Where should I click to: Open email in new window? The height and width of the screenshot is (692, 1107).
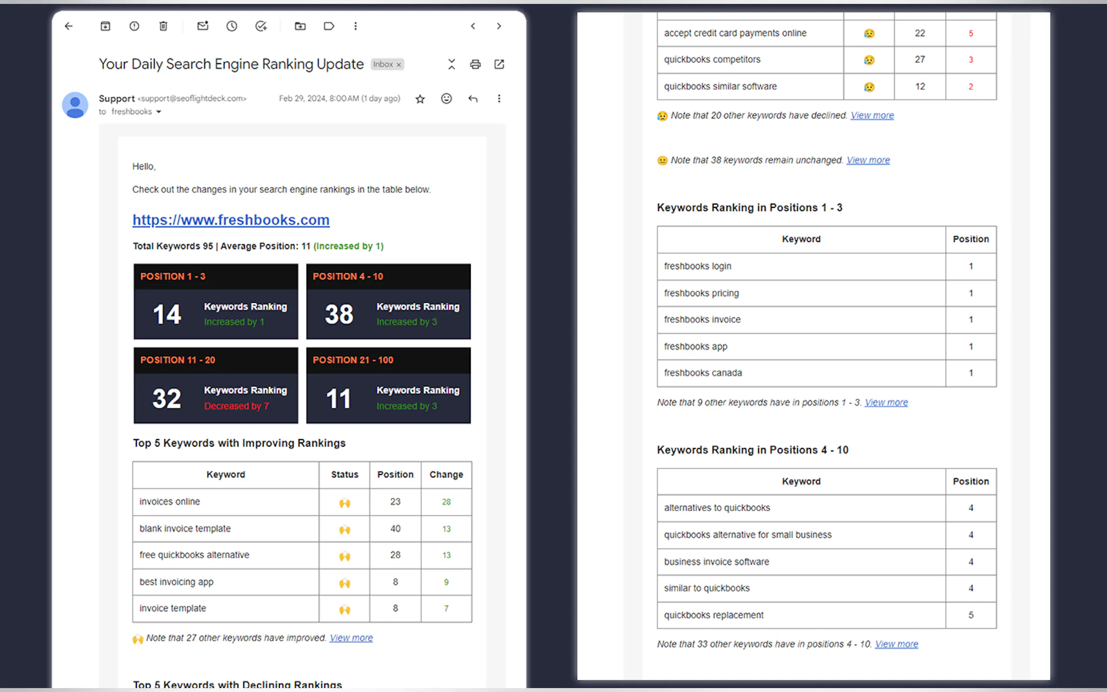(499, 64)
